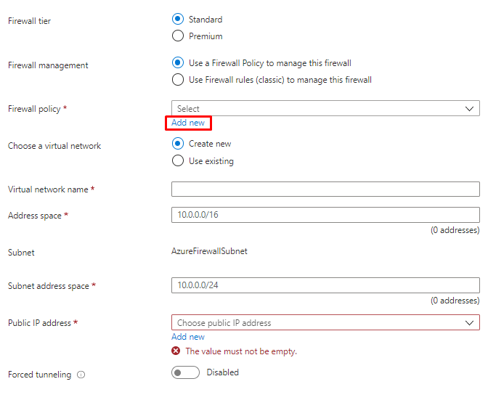
Task: Select Use a Firewall Policy option
Action: 178,63
